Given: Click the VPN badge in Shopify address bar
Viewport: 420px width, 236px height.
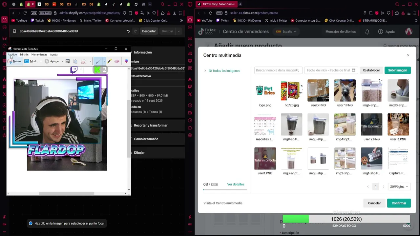Looking at the screenshot, I should (34, 13).
